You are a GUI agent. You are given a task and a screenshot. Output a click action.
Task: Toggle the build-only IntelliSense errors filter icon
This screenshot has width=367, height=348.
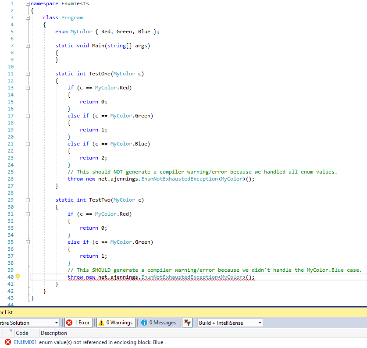pos(188,323)
